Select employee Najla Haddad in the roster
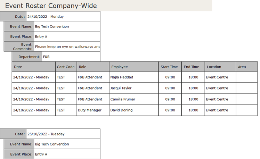Screen dimensions: 260x159 (x=122, y=77)
